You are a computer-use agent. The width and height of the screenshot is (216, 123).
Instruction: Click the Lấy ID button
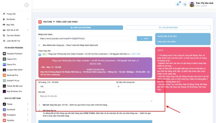point(144,38)
